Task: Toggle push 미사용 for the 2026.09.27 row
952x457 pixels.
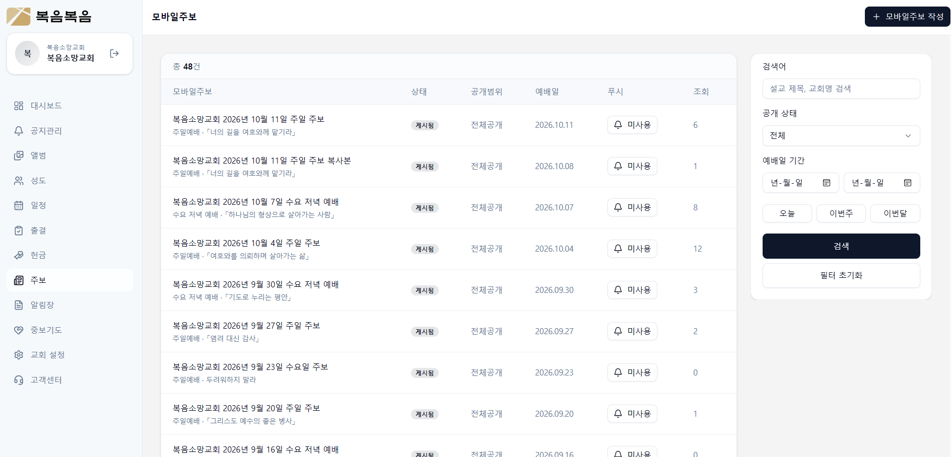Action: (632, 331)
